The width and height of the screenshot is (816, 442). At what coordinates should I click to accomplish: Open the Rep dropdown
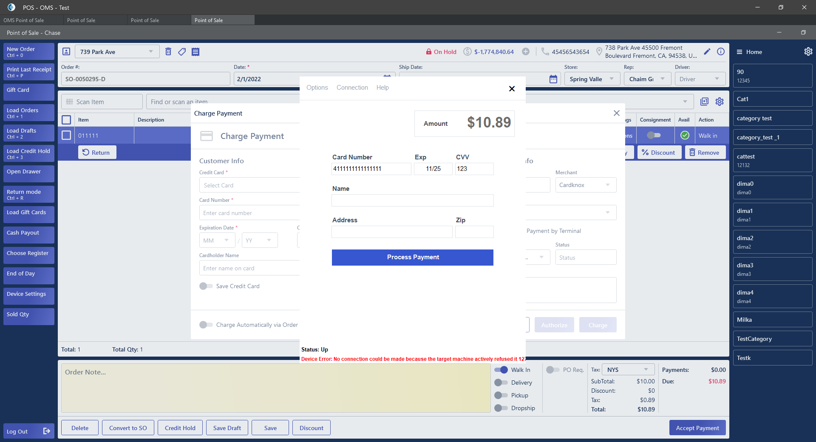pos(647,79)
